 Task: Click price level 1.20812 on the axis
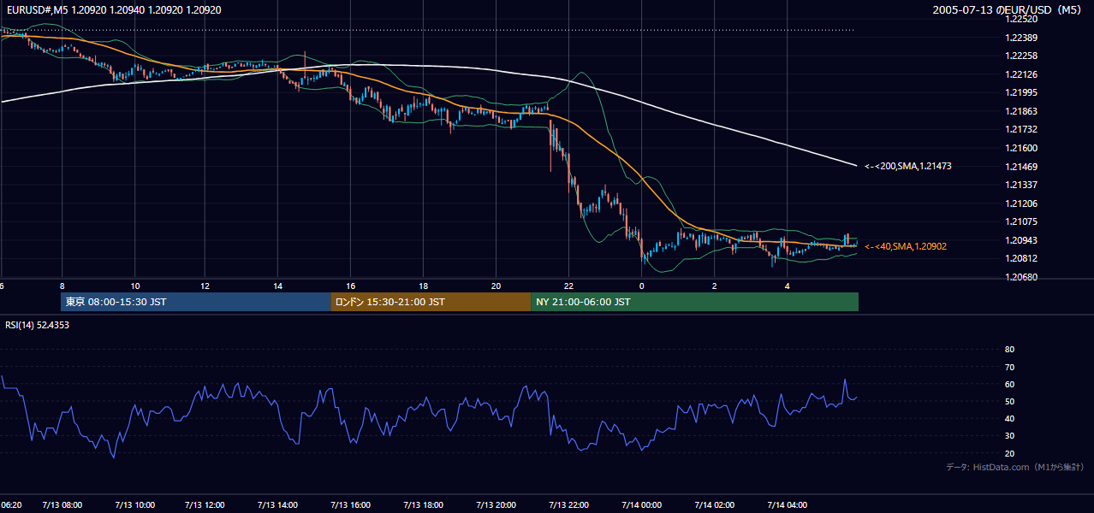(1021, 258)
